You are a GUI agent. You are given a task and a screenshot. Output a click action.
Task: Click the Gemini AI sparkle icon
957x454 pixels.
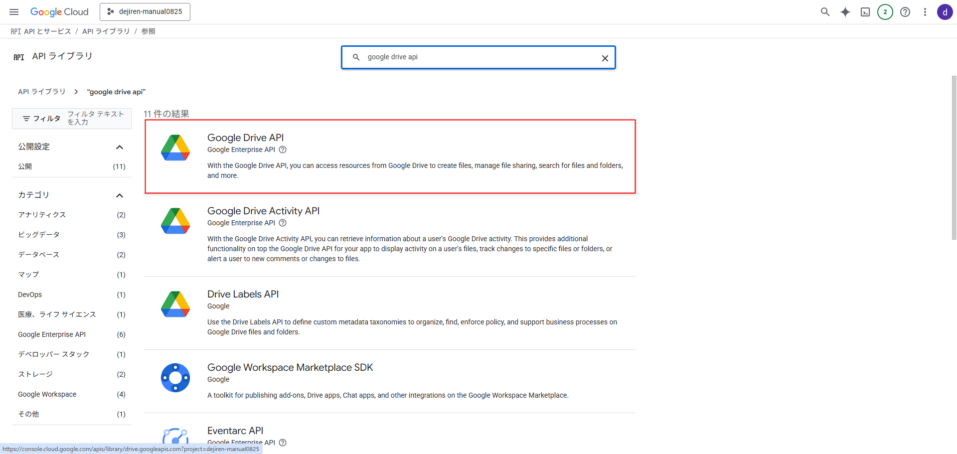[845, 12]
